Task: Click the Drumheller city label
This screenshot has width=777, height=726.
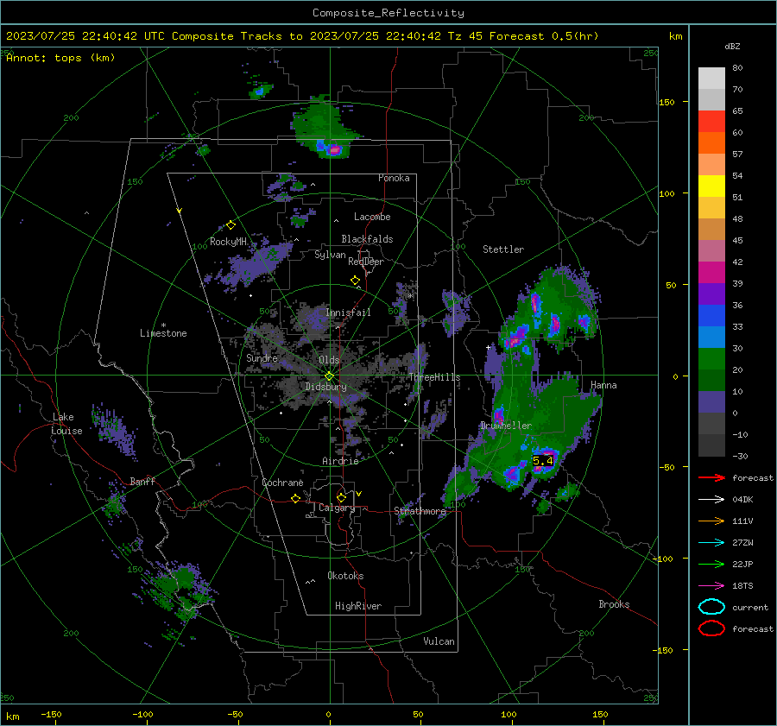Action: (506, 426)
